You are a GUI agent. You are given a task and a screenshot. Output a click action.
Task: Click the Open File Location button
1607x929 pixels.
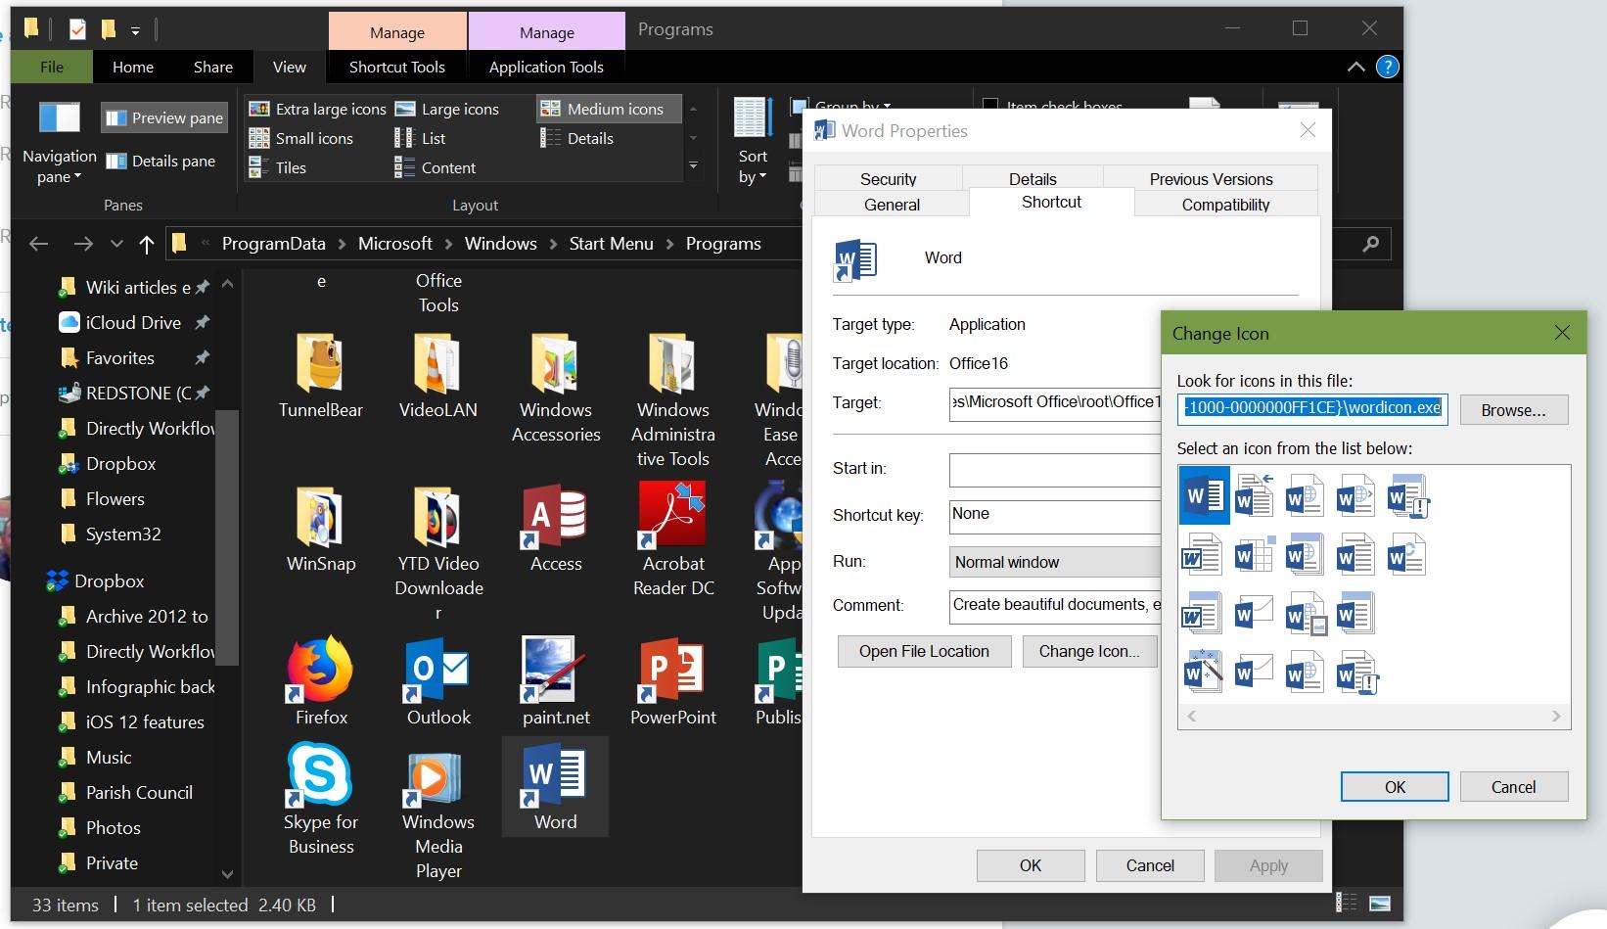click(924, 651)
